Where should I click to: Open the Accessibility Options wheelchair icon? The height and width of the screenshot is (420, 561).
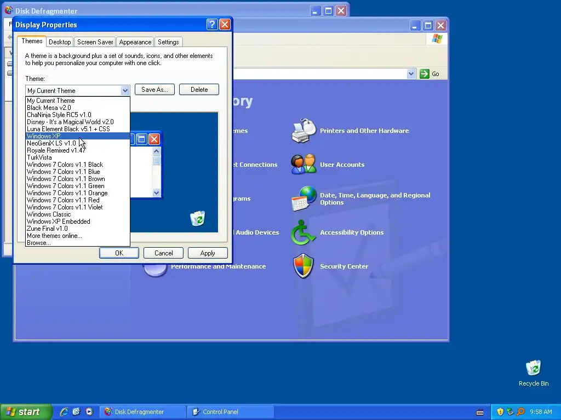[x=303, y=232]
